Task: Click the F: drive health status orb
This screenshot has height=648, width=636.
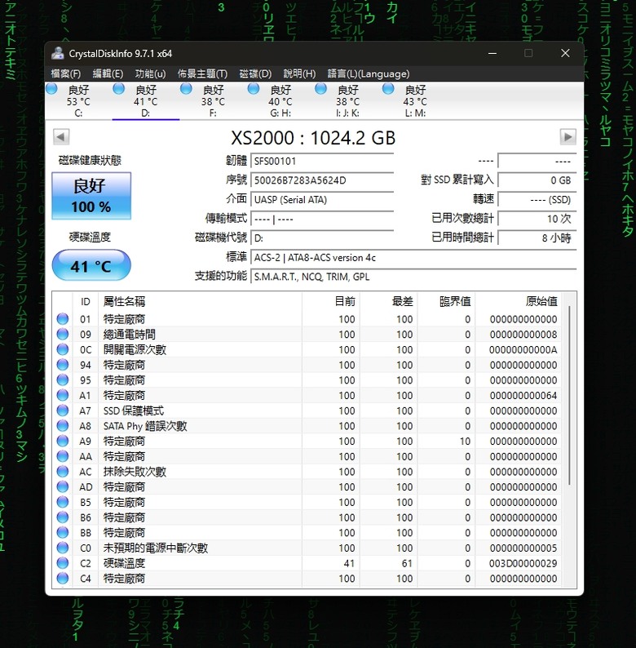Action: (x=186, y=88)
